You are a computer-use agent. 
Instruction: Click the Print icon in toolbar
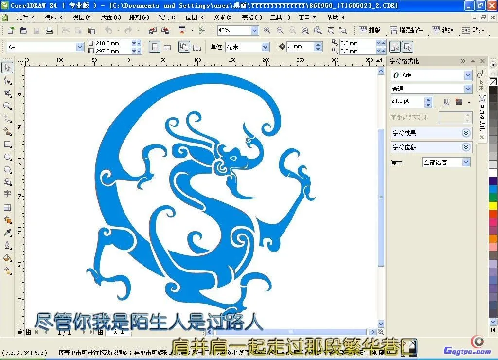click(x=49, y=30)
